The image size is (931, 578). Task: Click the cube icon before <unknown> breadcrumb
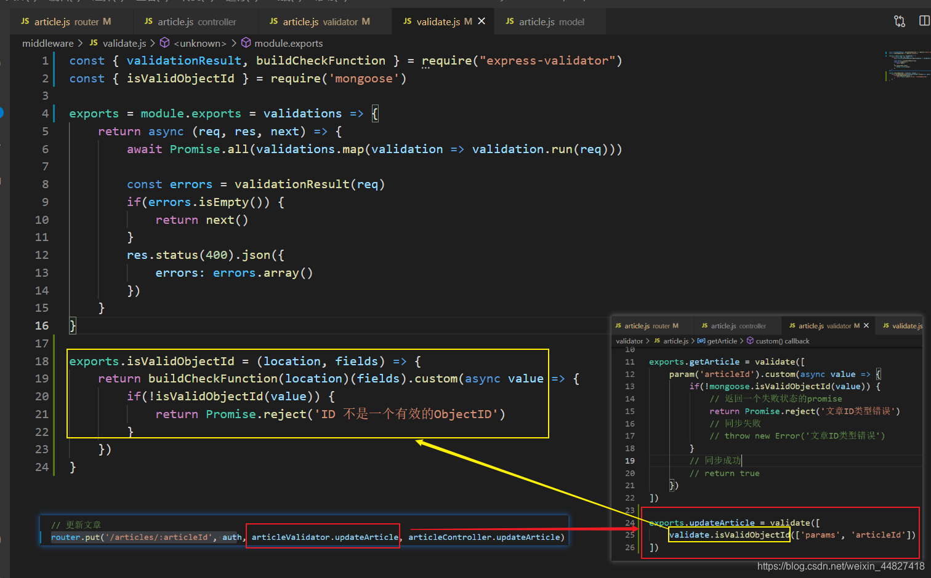coord(164,42)
